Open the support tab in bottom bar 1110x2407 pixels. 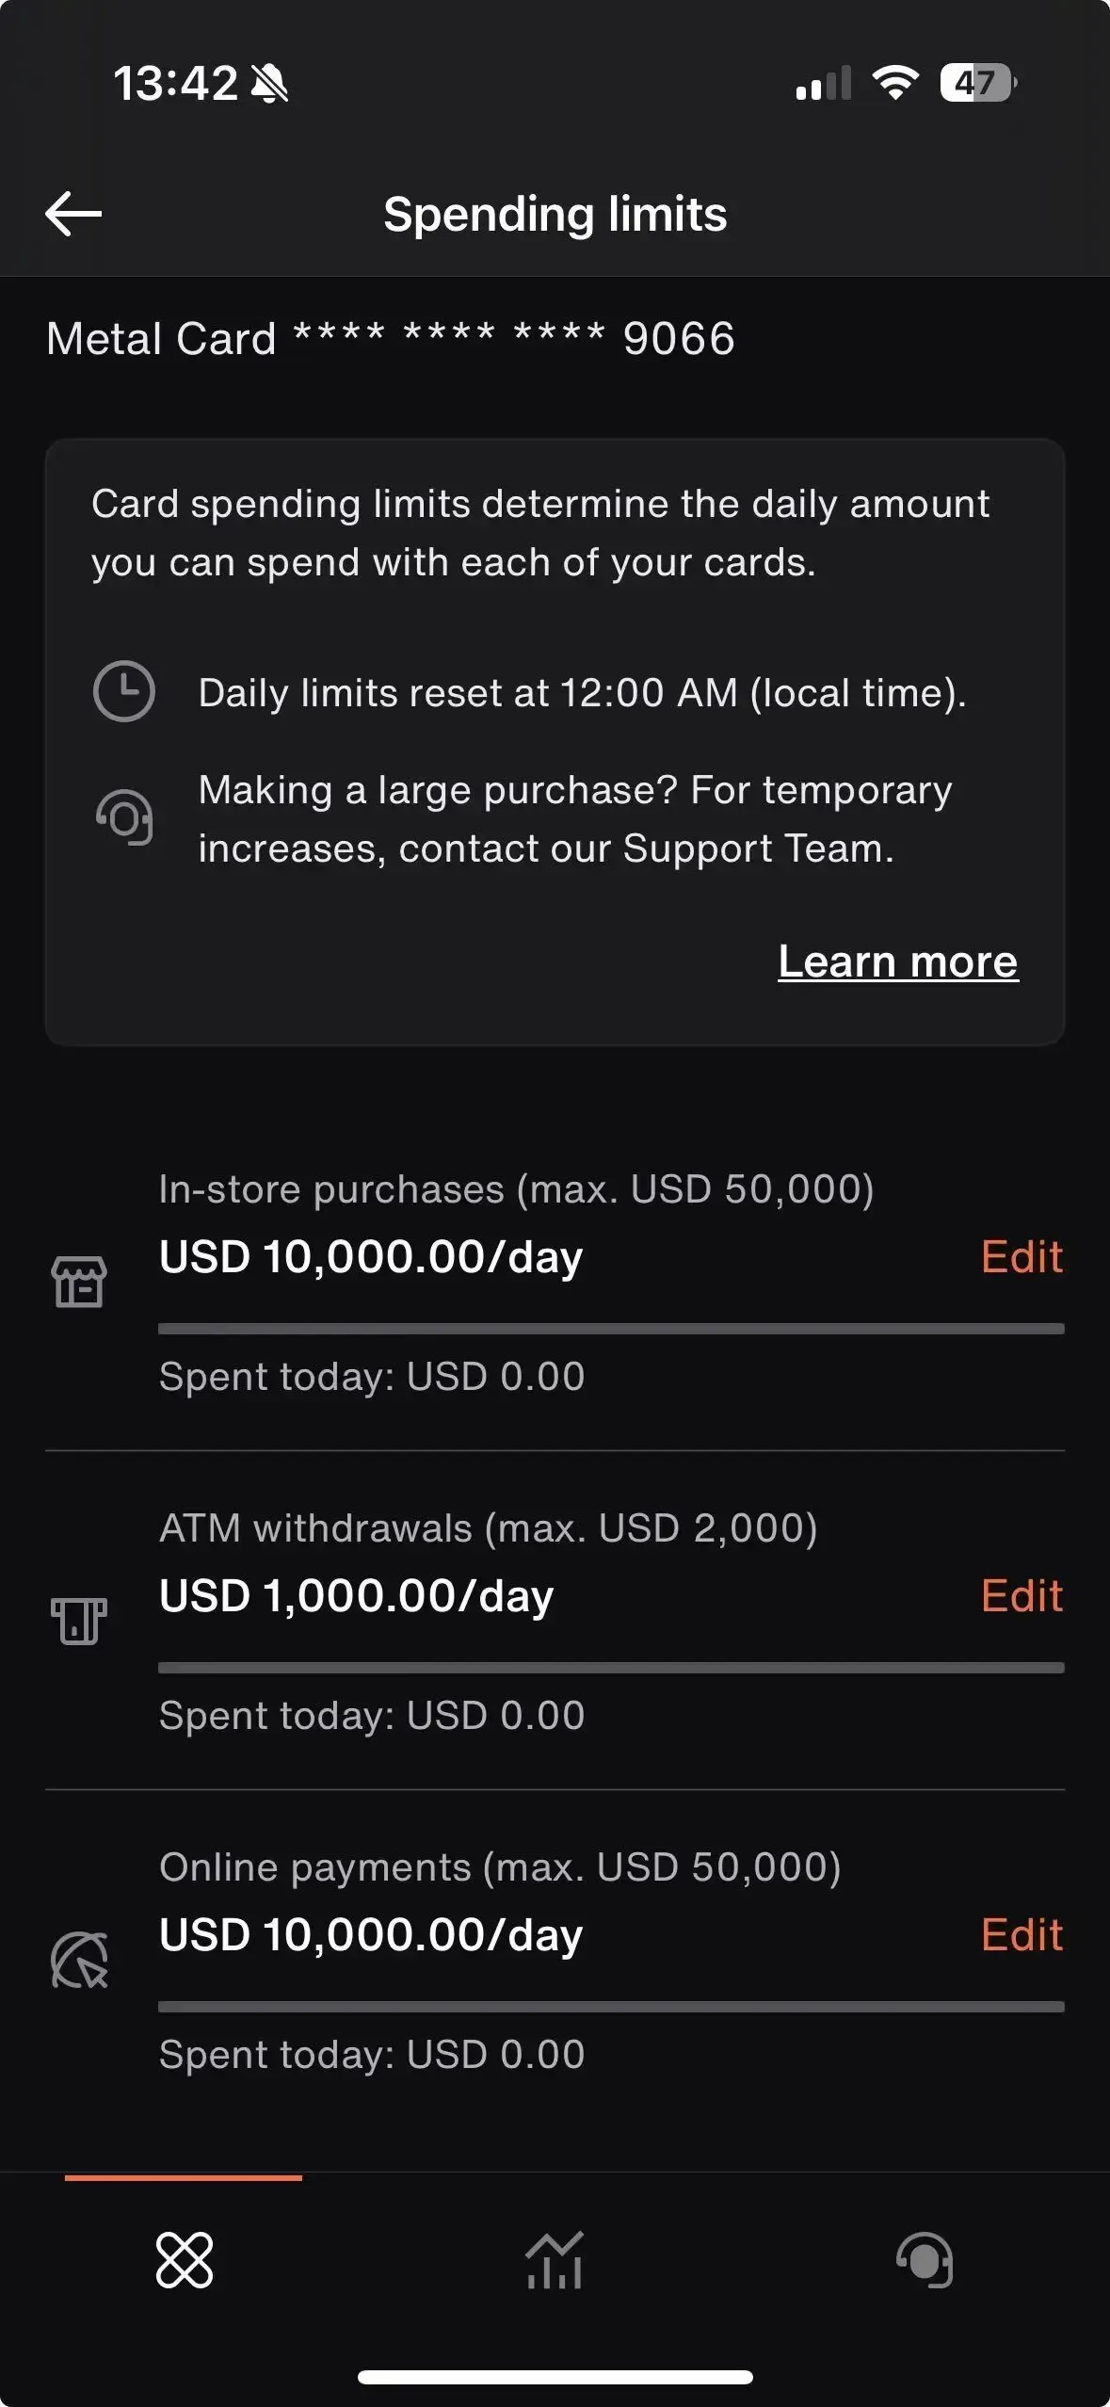pos(925,2259)
